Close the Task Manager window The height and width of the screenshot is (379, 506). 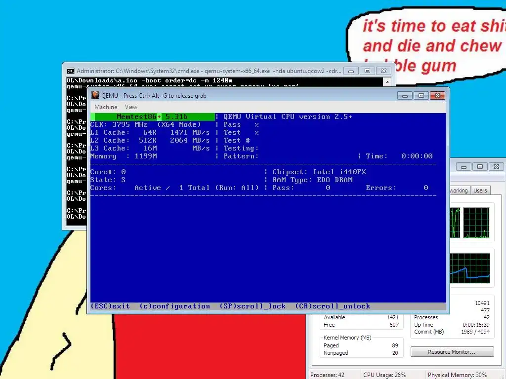coord(496,167)
